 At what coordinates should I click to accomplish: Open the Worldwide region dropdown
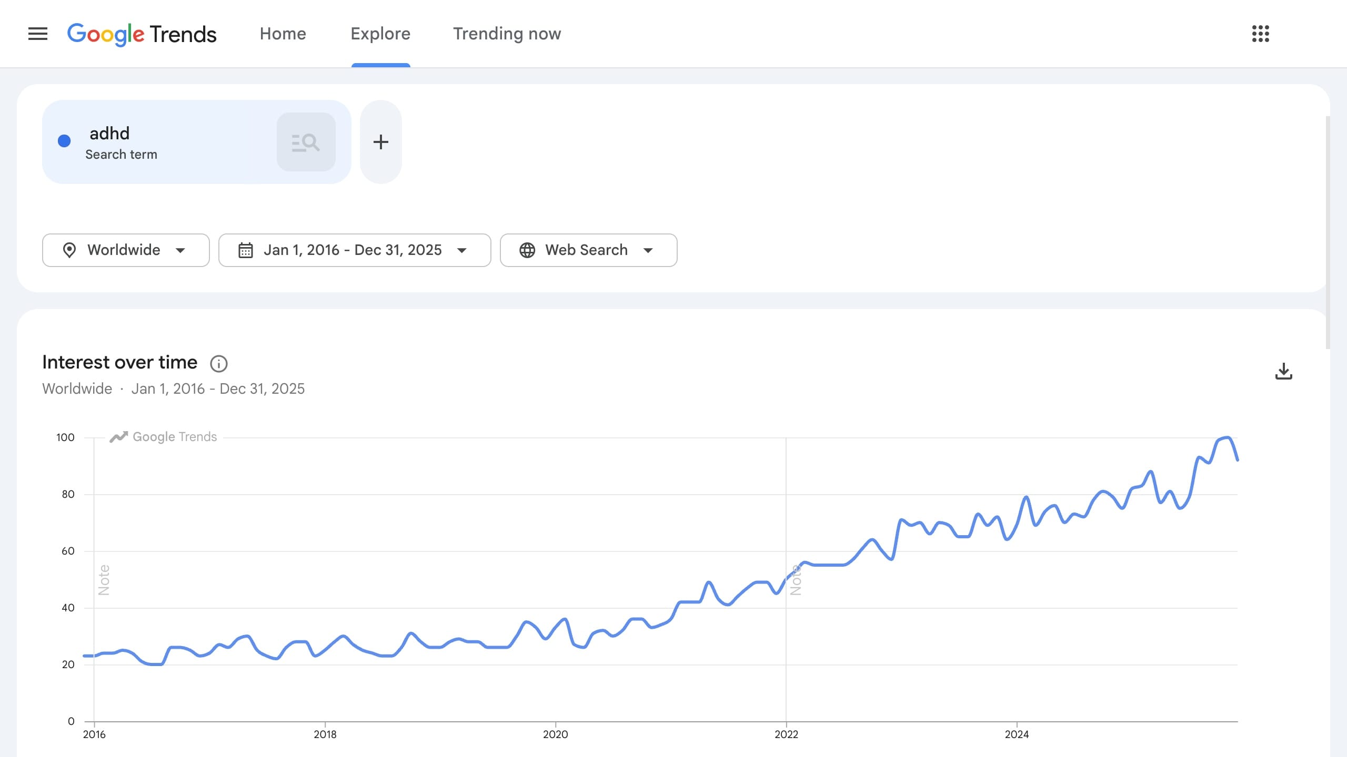tap(126, 250)
